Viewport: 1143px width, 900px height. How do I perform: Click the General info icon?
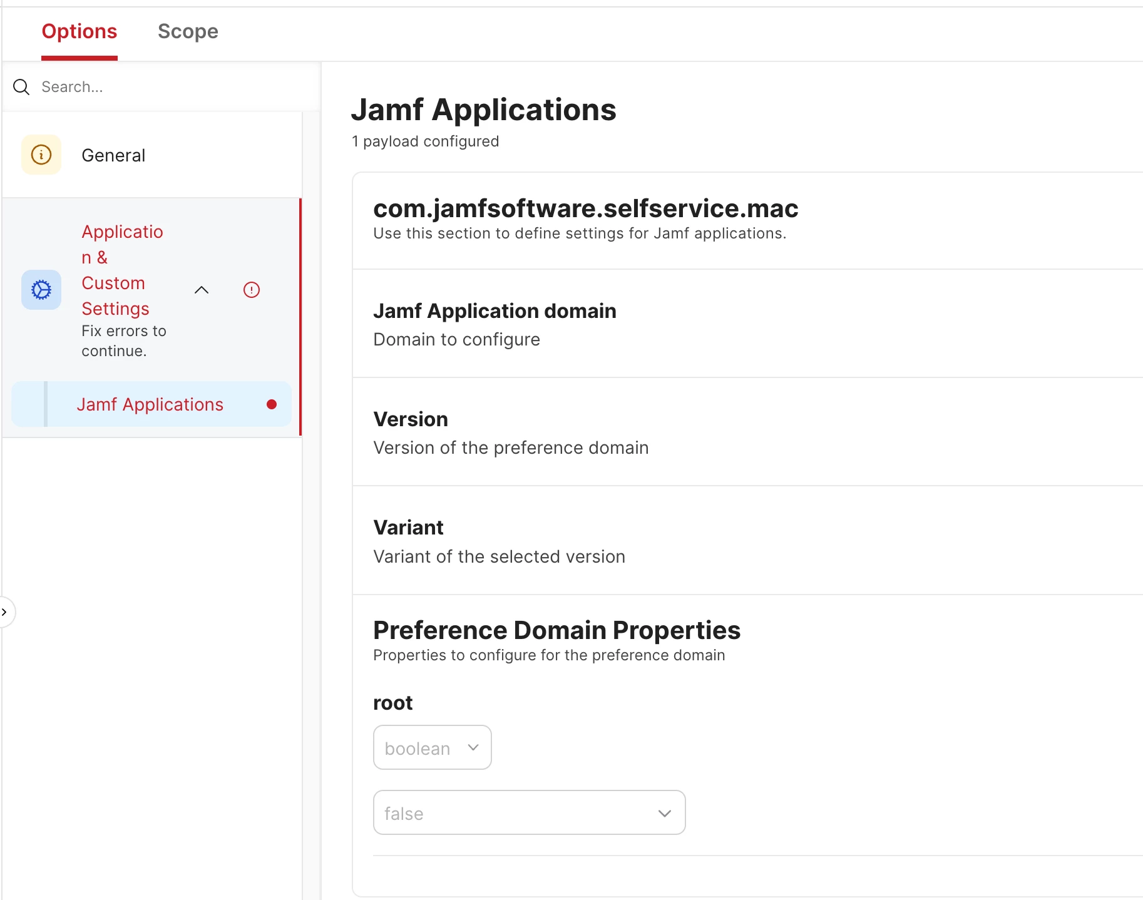41,155
